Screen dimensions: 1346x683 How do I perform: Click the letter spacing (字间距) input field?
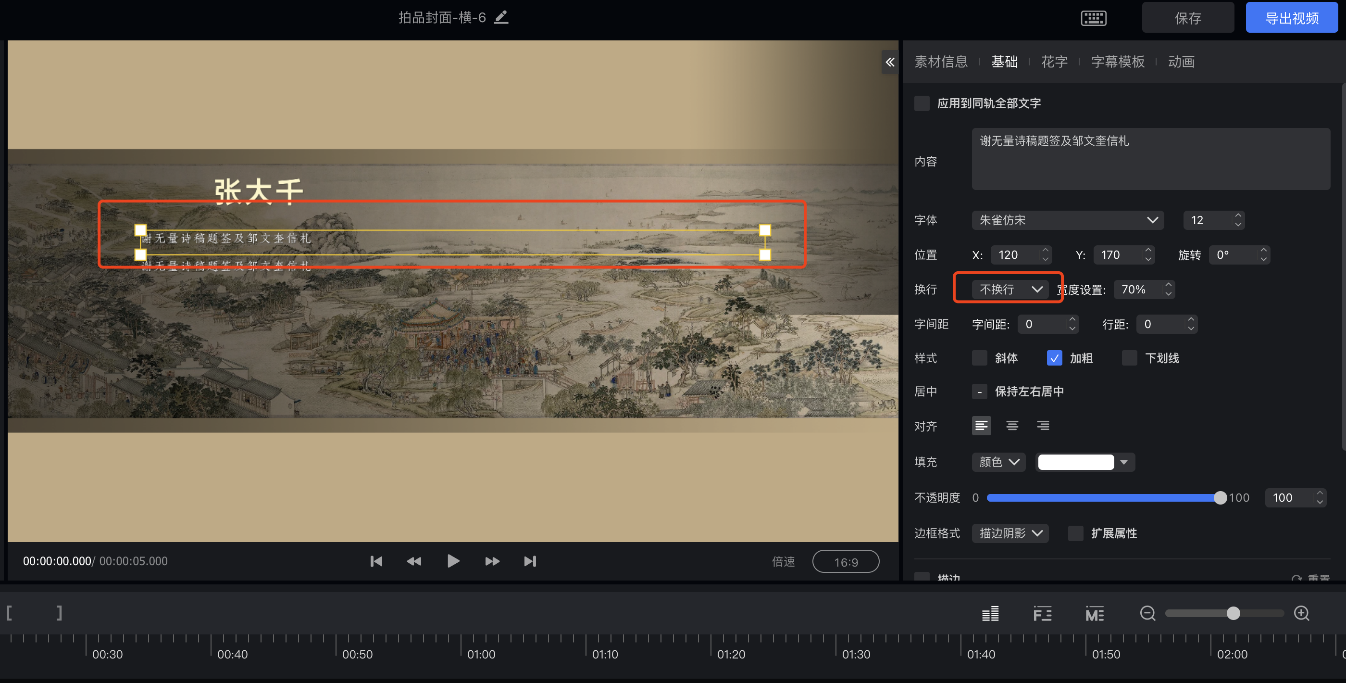1047,324
